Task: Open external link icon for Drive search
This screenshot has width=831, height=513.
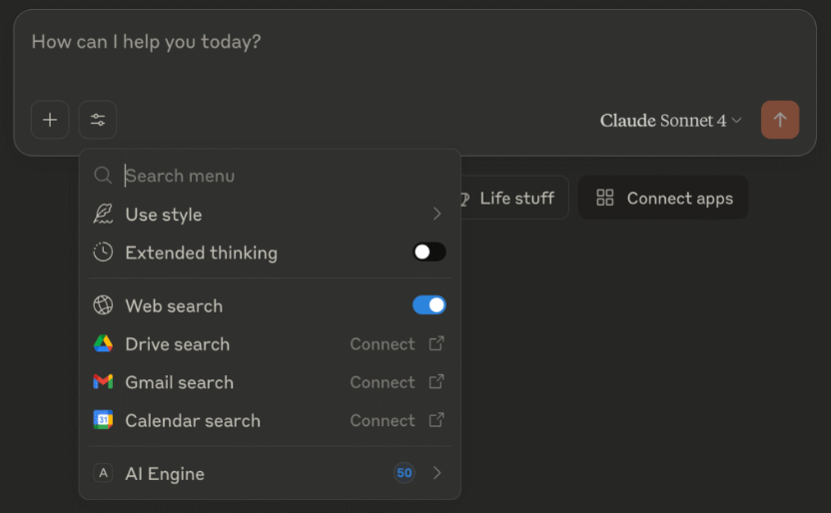Action: pos(436,344)
